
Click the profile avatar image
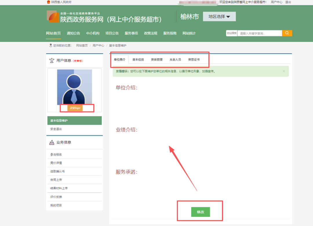(74, 87)
